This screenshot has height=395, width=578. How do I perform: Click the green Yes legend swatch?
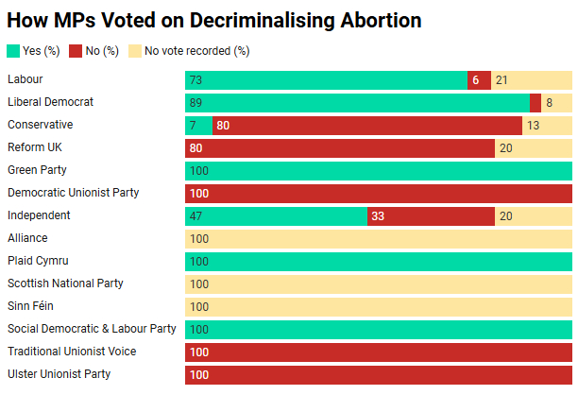coord(12,51)
